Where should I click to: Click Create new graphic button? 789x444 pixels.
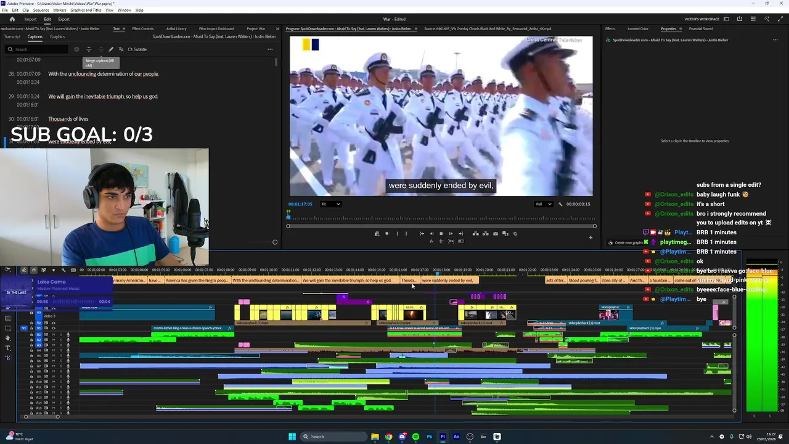[626, 242]
